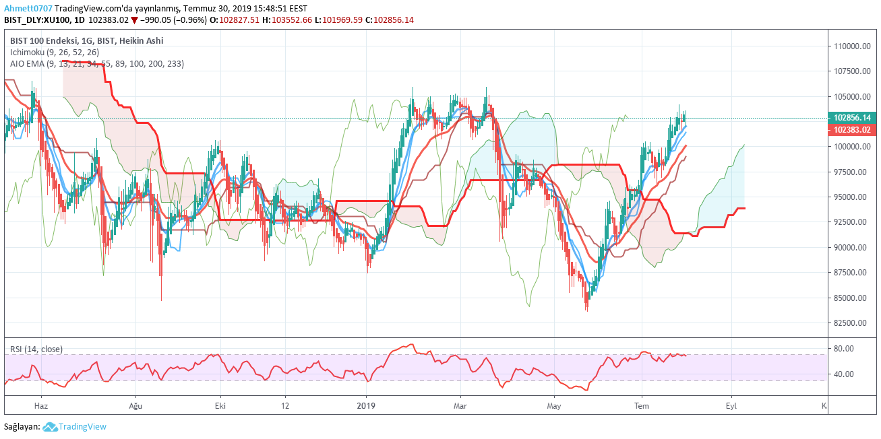The width and height of the screenshot is (881, 439).
Task: Click the Tem month marker on time axis
Action: (x=642, y=406)
